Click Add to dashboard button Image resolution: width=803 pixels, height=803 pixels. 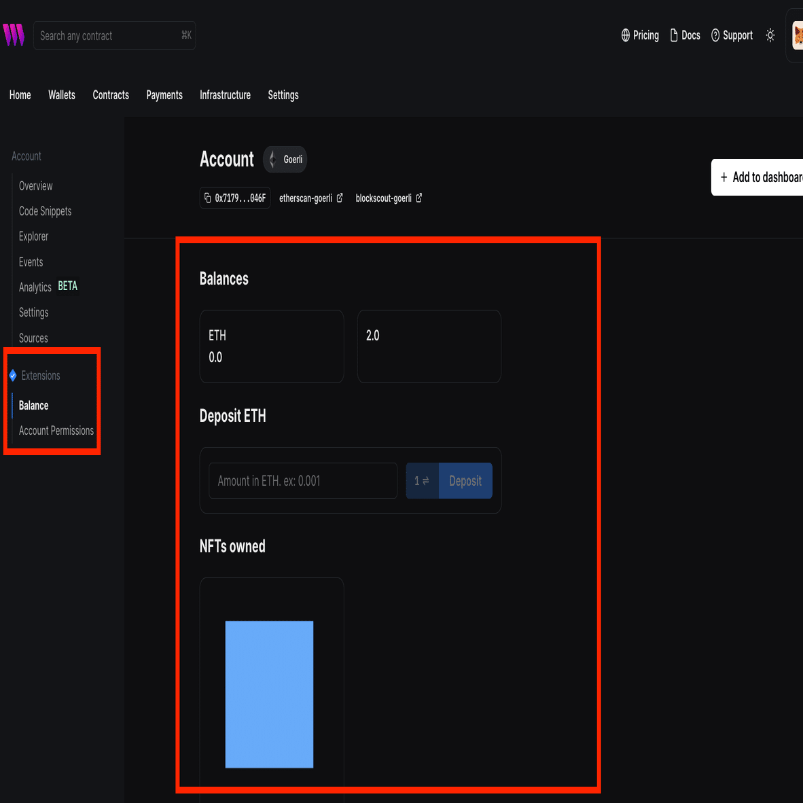[x=757, y=177]
